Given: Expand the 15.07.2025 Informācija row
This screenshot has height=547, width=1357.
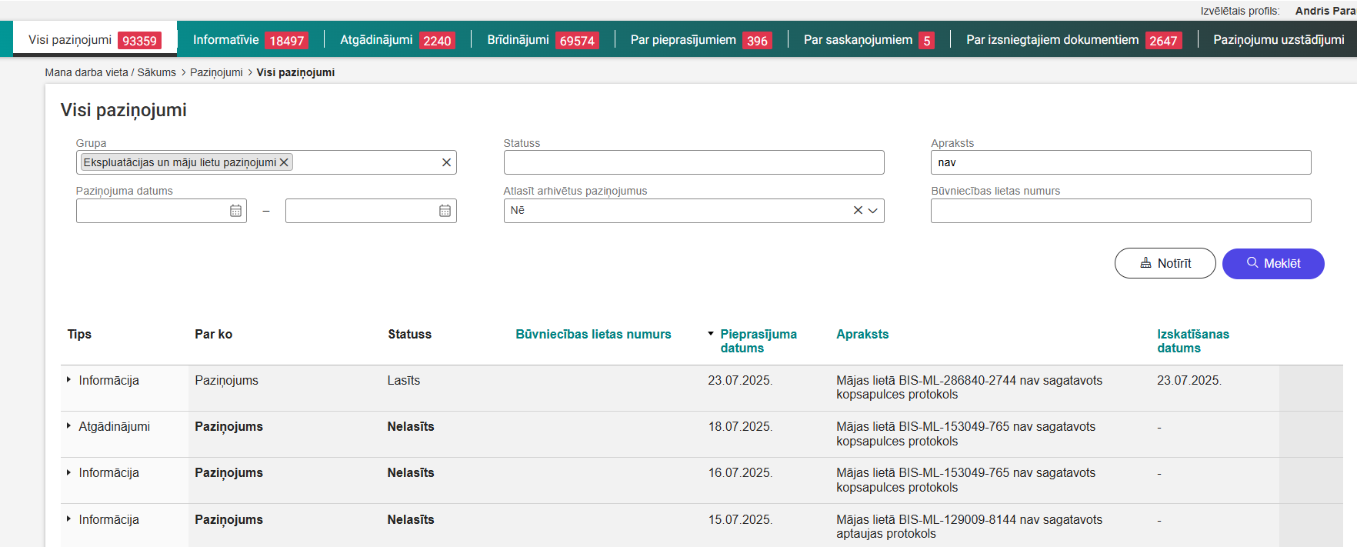Looking at the screenshot, I should pos(68,519).
